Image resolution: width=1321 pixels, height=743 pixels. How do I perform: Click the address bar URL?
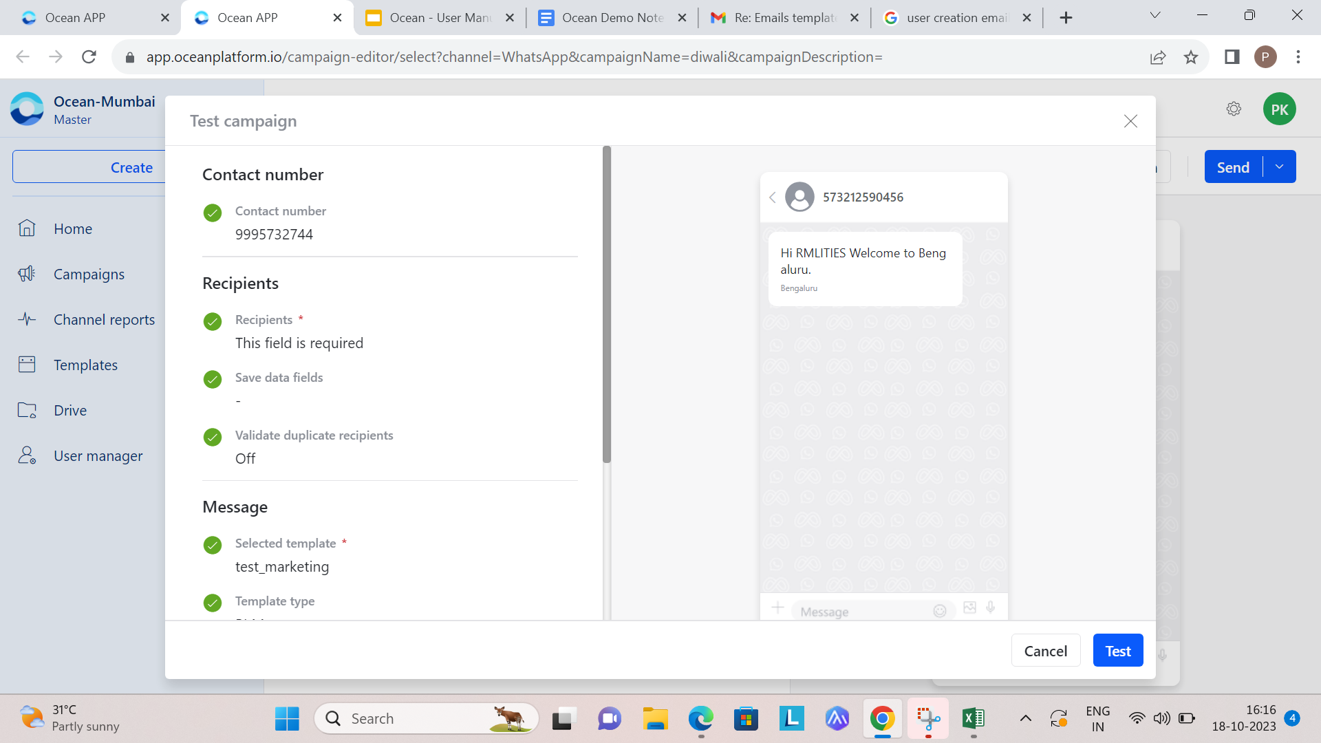(514, 57)
